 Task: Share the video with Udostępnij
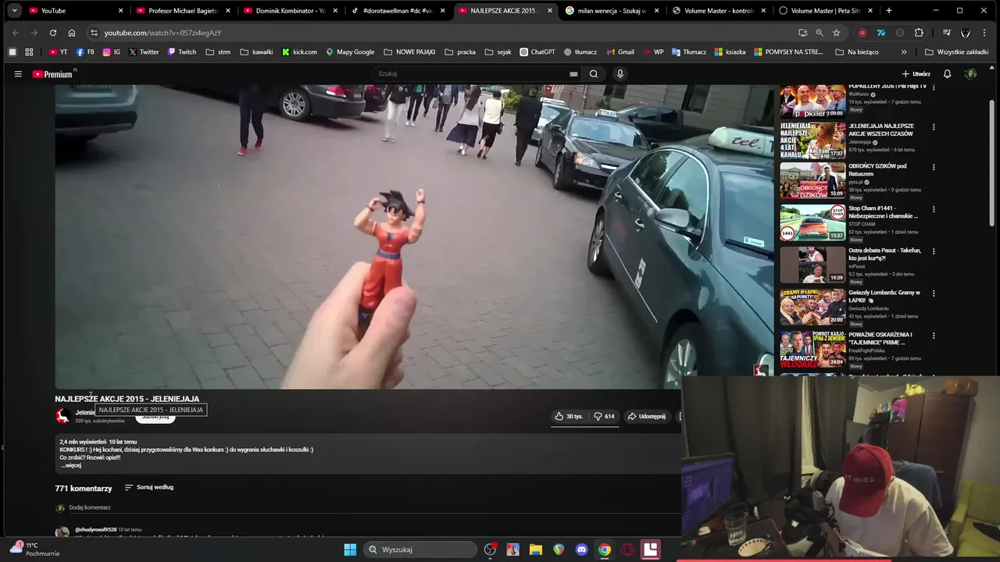647,416
